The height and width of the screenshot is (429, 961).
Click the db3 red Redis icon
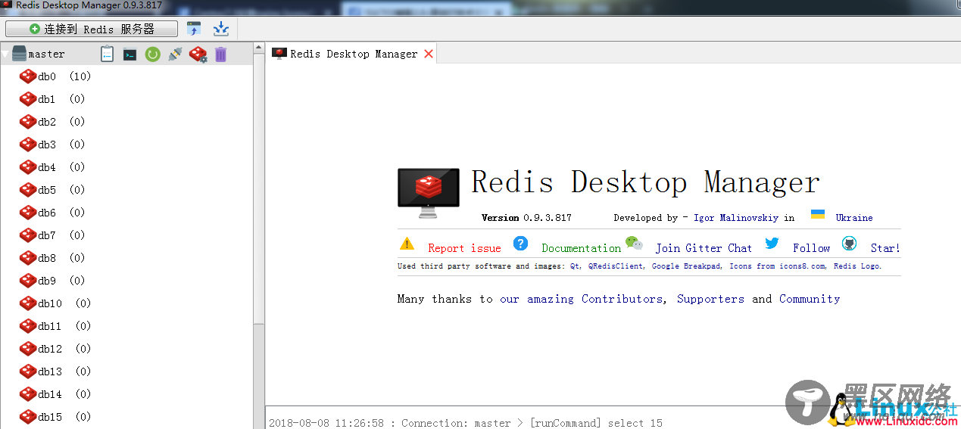click(x=28, y=145)
